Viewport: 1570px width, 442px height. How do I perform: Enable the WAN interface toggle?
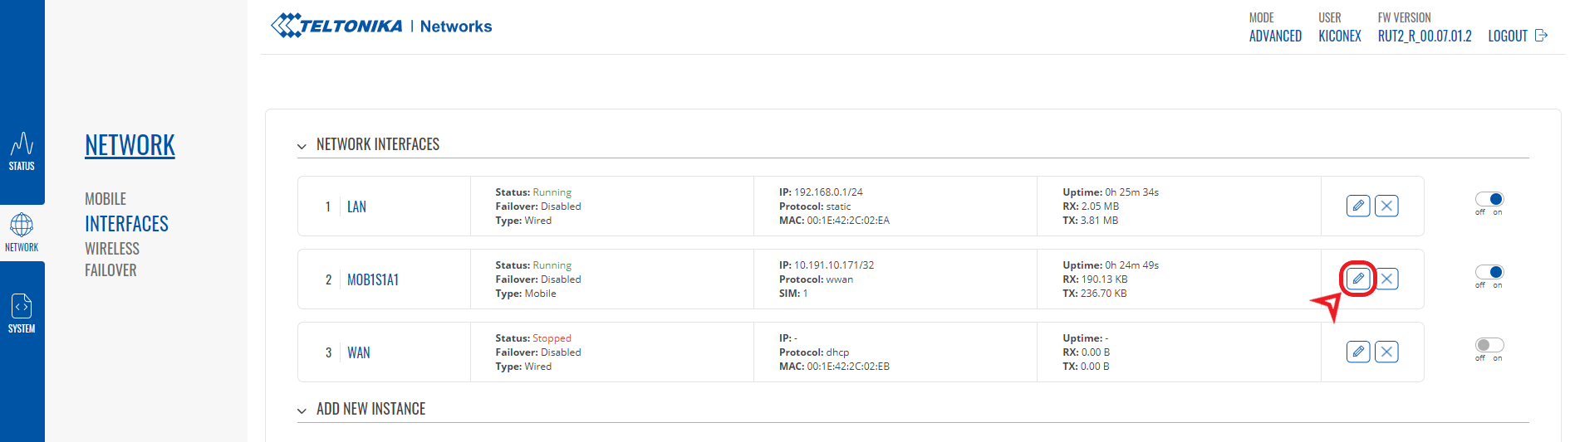pyautogui.click(x=1489, y=345)
